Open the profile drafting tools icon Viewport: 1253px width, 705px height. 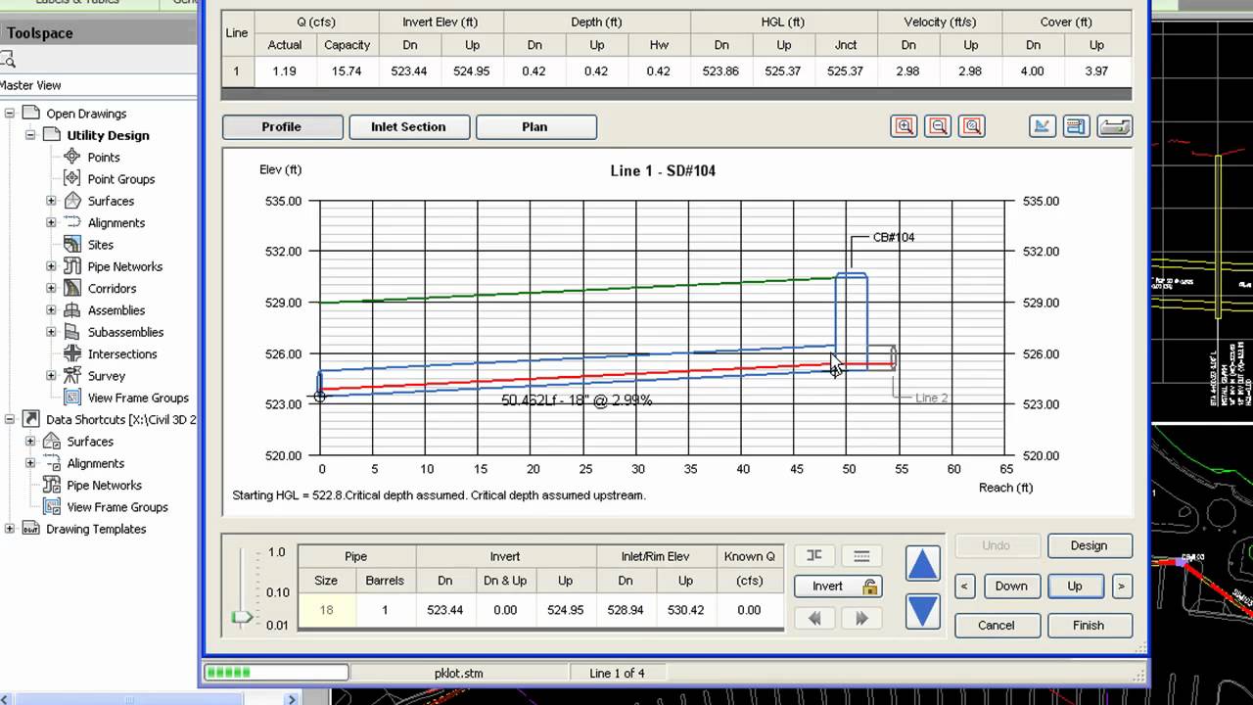(x=1043, y=126)
